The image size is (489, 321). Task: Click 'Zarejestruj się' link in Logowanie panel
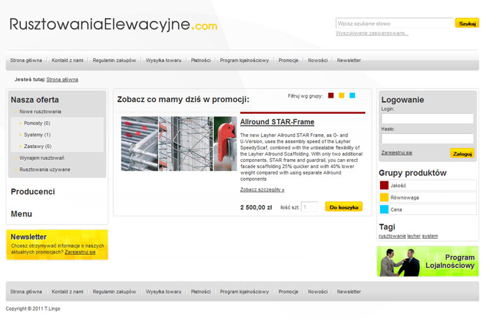pos(396,153)
